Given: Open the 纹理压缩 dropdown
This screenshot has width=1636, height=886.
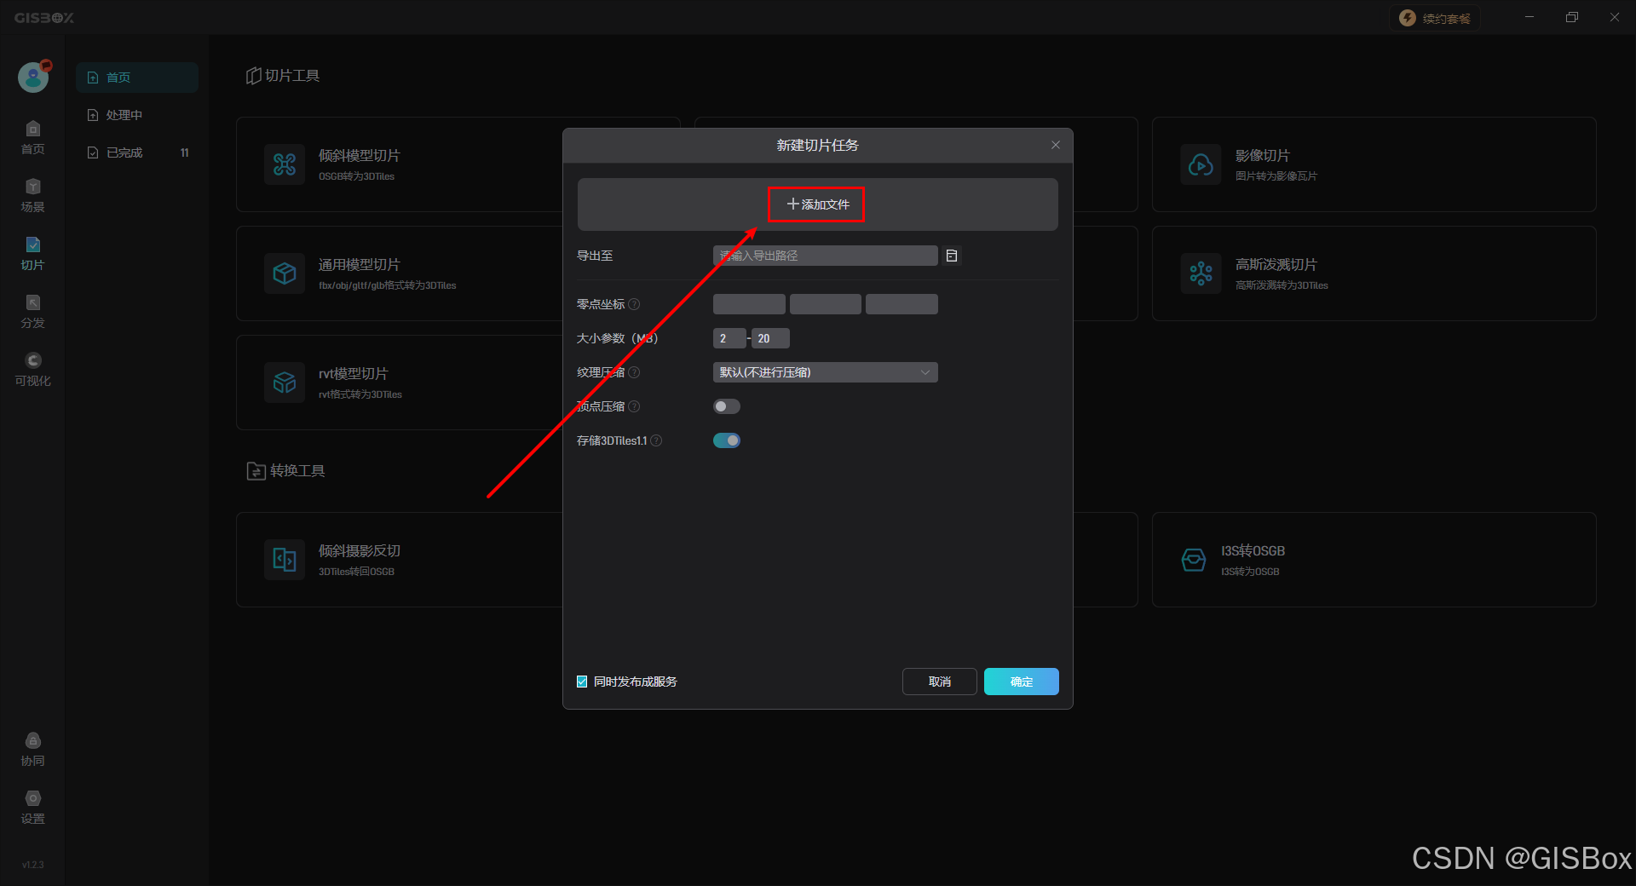Looking at the screenshot, I should 825,372.
